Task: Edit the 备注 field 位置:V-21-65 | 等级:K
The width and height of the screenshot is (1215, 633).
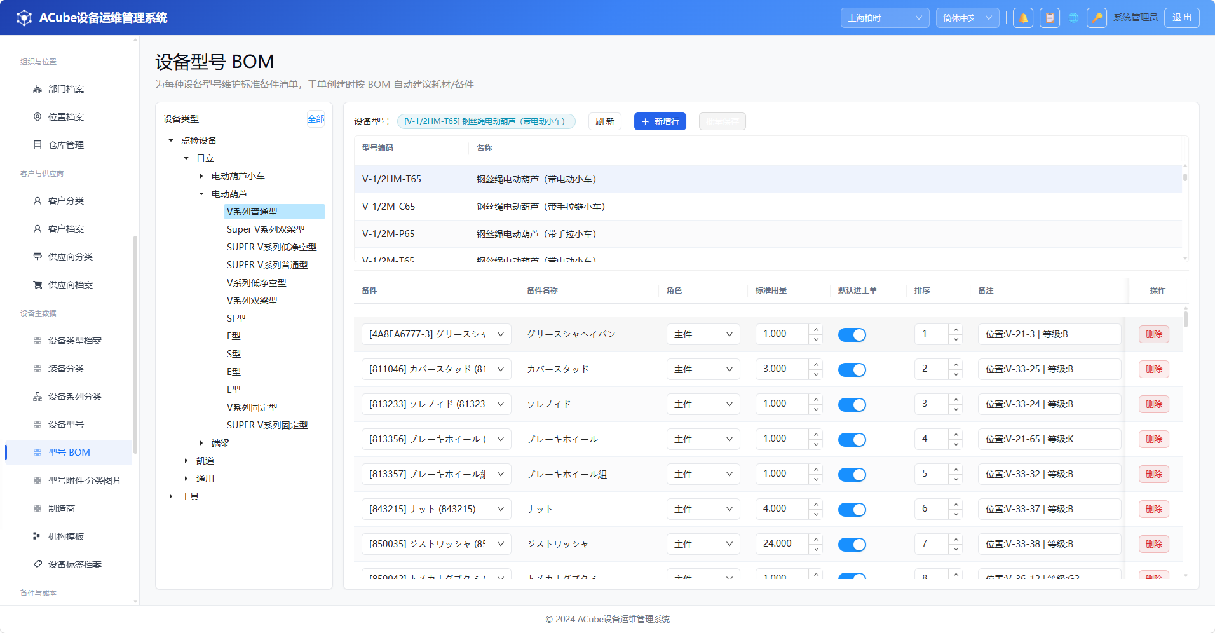Action: point(1050,439)
